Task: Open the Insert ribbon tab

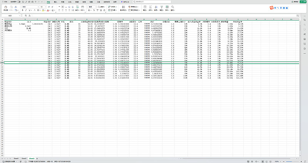Action: [x=56, y=2]
